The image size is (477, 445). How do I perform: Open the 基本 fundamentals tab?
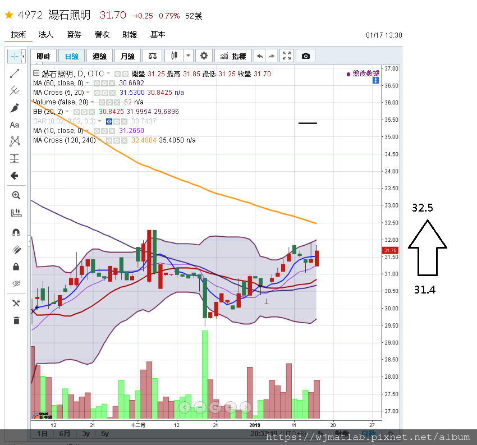click(158, 35)
